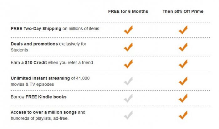Click $10 Credit checkmark under 50% Off Prime
Viewport: 219px width, 129px height.
pyautogui.click(x=183, y=64)
